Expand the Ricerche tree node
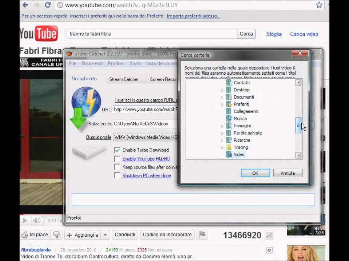Viewport: 349px width, 261px height. click(222, 140)
